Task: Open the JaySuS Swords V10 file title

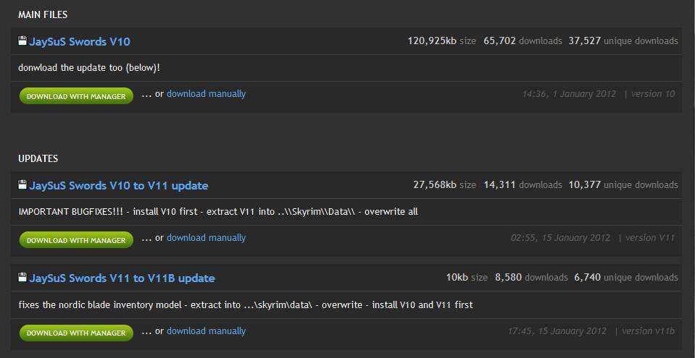Action: pos(79,42)
